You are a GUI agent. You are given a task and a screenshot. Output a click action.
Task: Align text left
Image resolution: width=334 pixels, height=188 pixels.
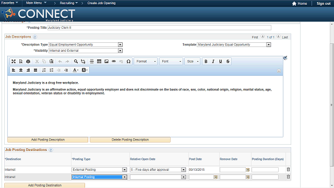pyautogui.click(x=14, y=70)
